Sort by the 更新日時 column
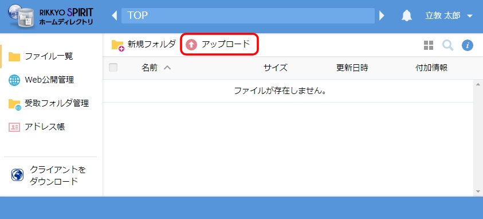This screenshot has width=483, height=219. coord(352,68)
